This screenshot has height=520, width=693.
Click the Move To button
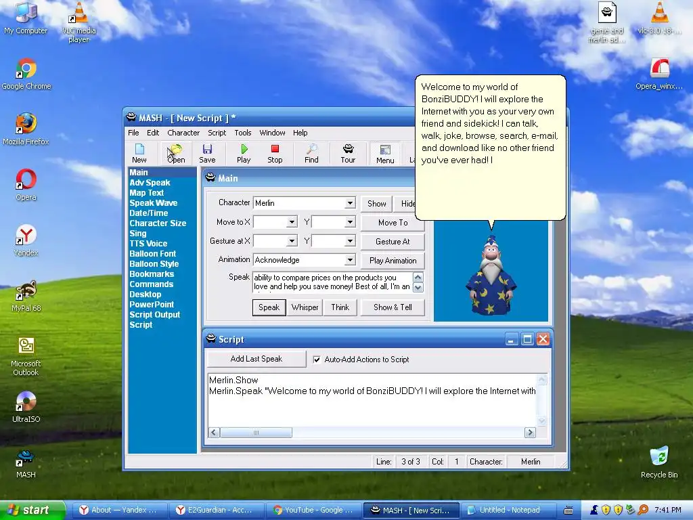(x=393, y=222)
